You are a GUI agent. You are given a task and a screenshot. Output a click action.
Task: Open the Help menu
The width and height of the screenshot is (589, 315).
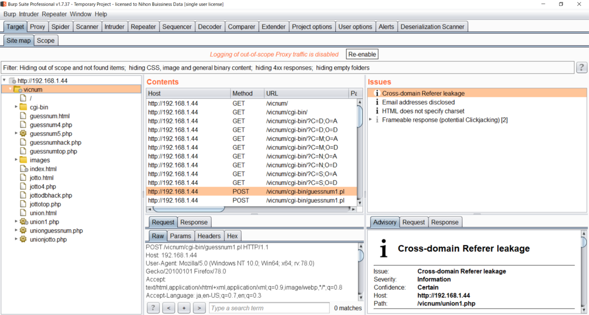(x=101, y=14)
